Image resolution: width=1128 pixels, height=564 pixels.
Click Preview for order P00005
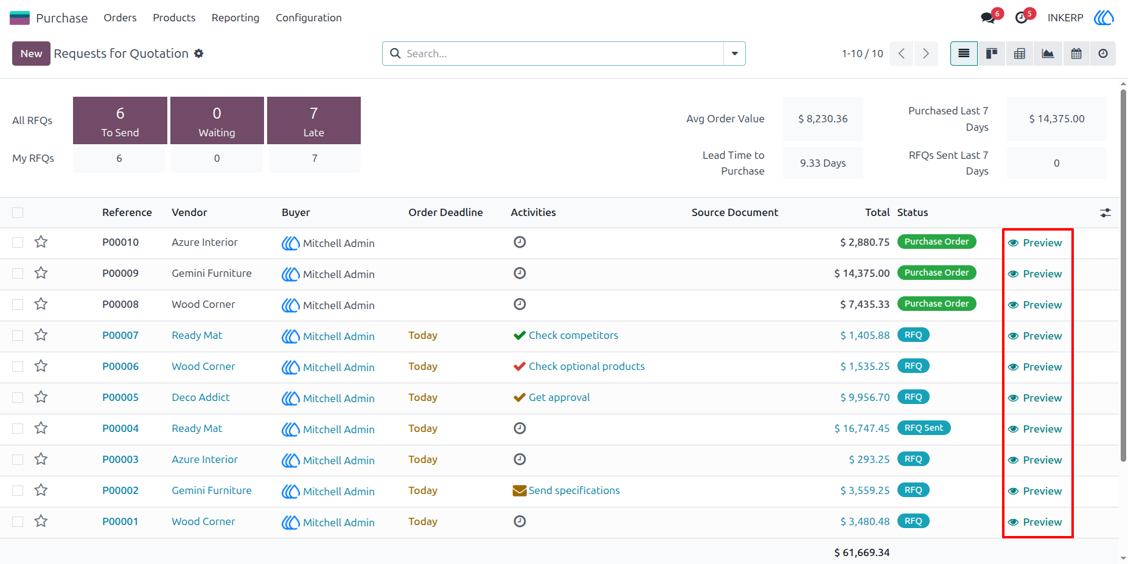(x=1035, y=398)
